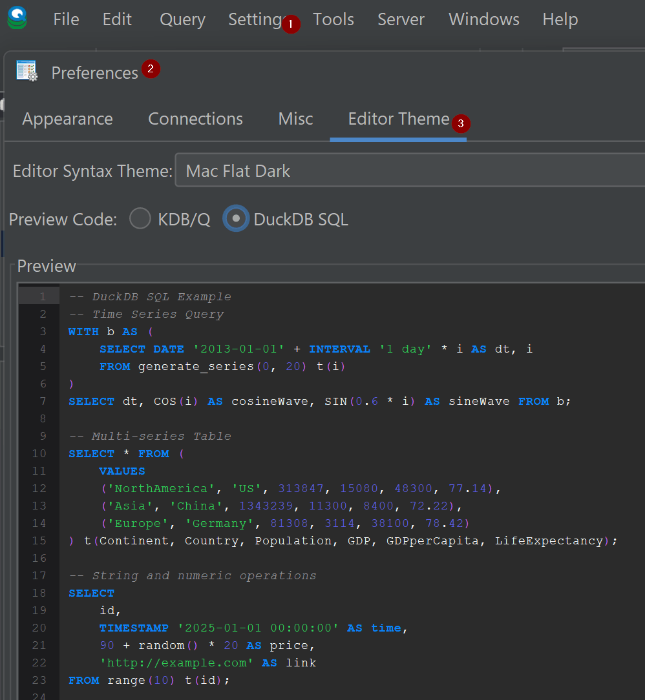The width and height of the screenshot is (645, 700).
Task: Open the Query menu
Action: pos(182,19)
